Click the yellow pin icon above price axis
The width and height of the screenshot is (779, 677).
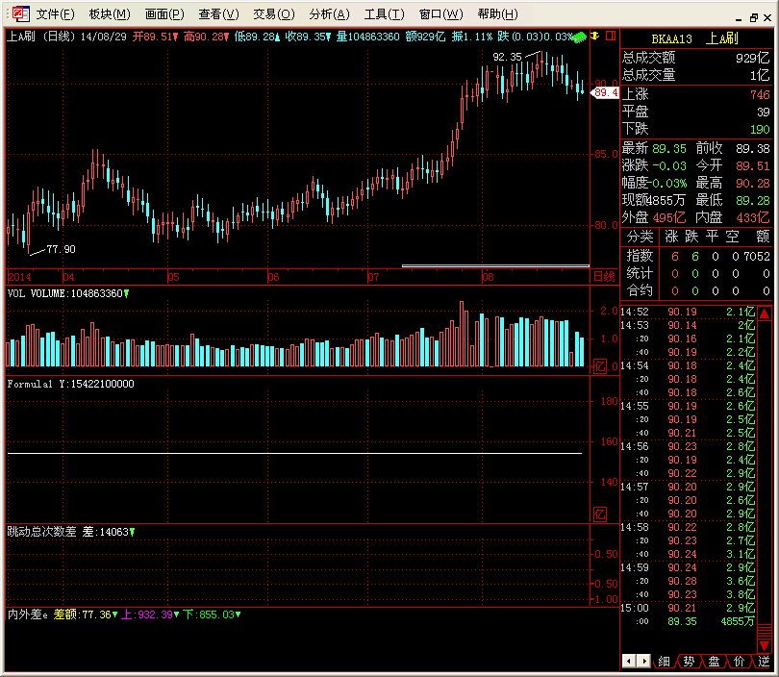coord(594,36)
